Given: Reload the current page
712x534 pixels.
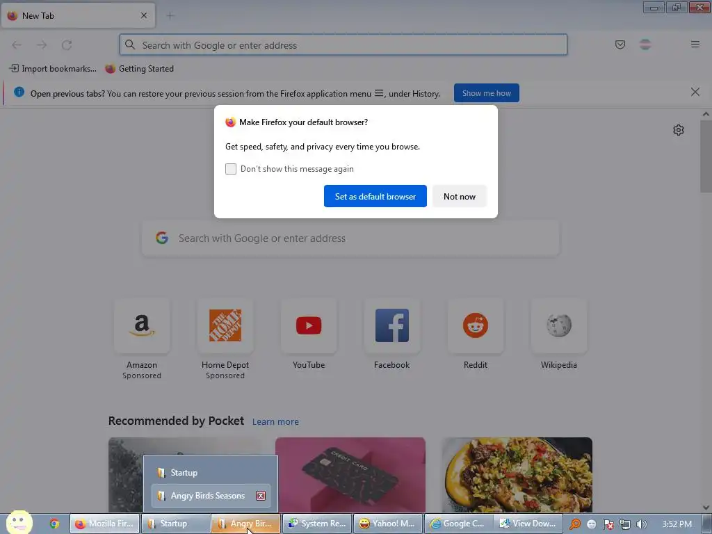Looking at the screenshot, I should click(67, 44).
